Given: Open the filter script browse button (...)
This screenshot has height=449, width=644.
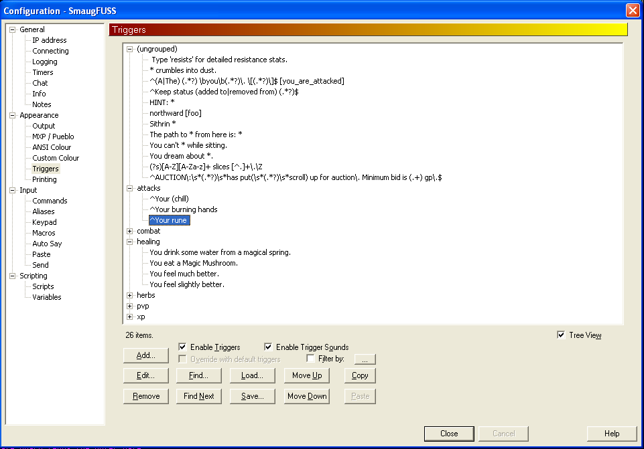Looking at the screenshot, I should point(365,359).
